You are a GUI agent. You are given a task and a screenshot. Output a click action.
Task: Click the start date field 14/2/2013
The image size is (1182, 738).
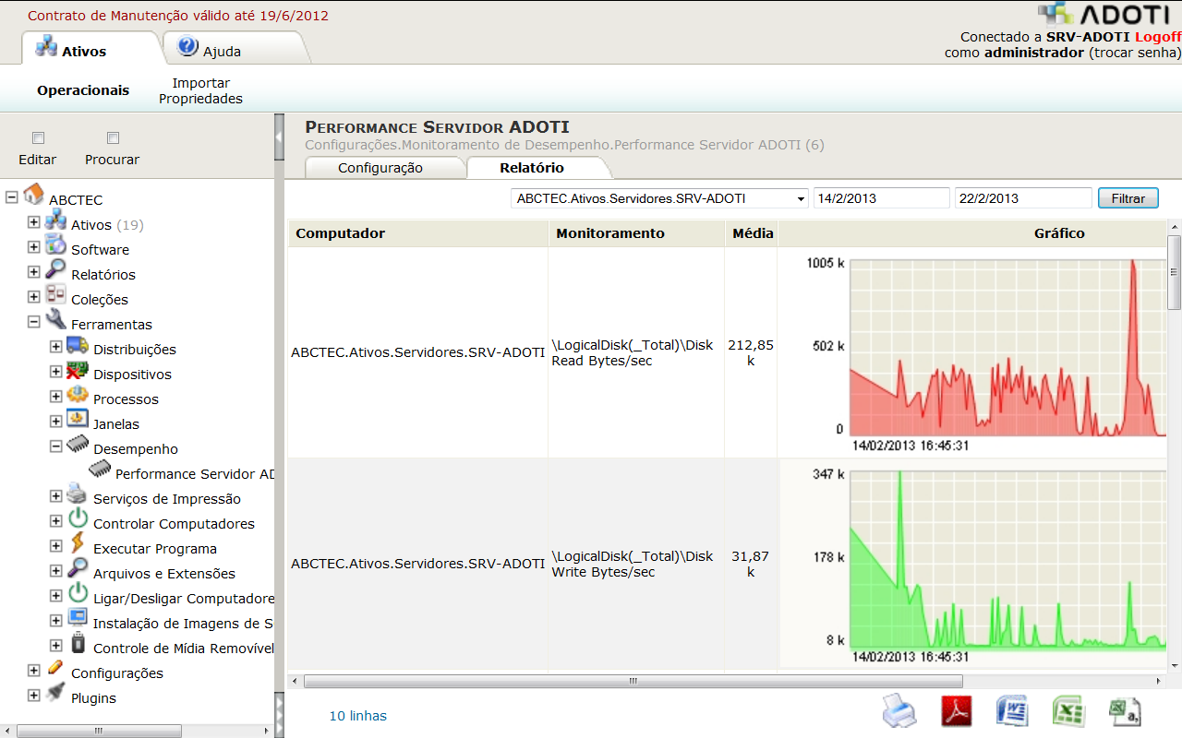[x=881, y=198]
